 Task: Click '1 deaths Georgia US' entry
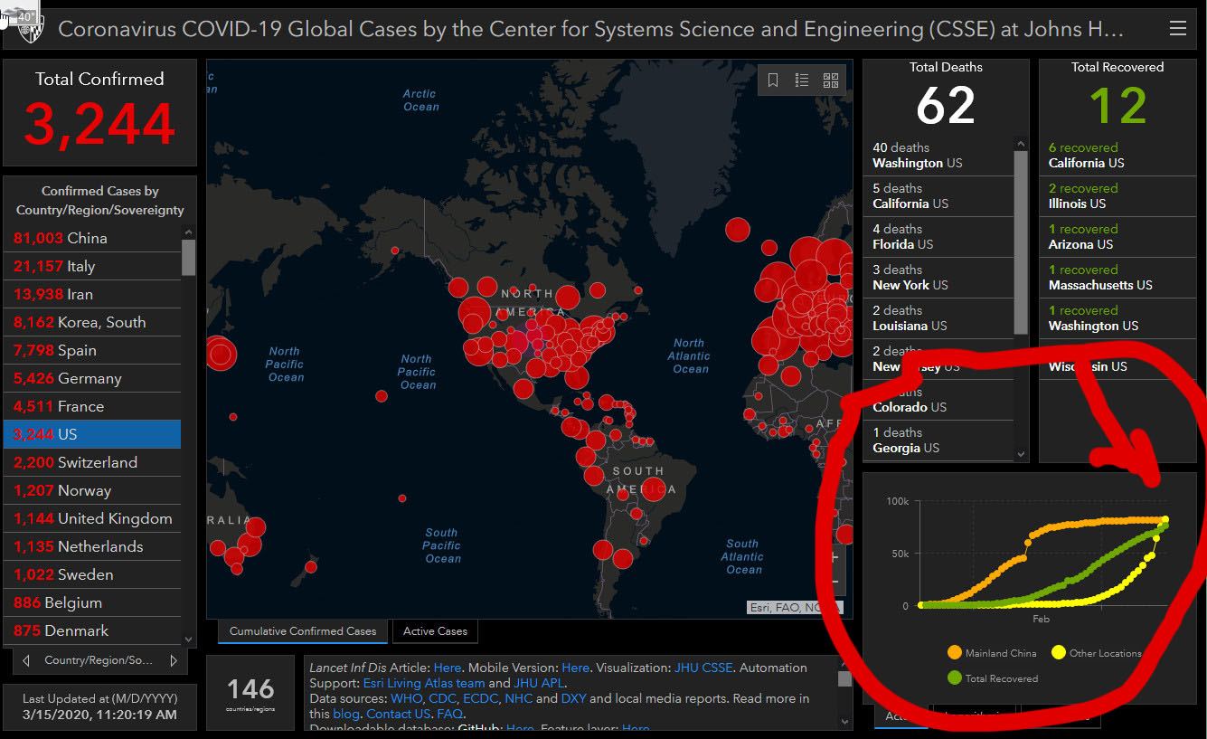tap(938, 441)
